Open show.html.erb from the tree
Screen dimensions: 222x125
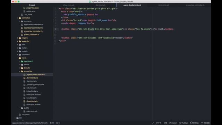(x=32, y=101)
